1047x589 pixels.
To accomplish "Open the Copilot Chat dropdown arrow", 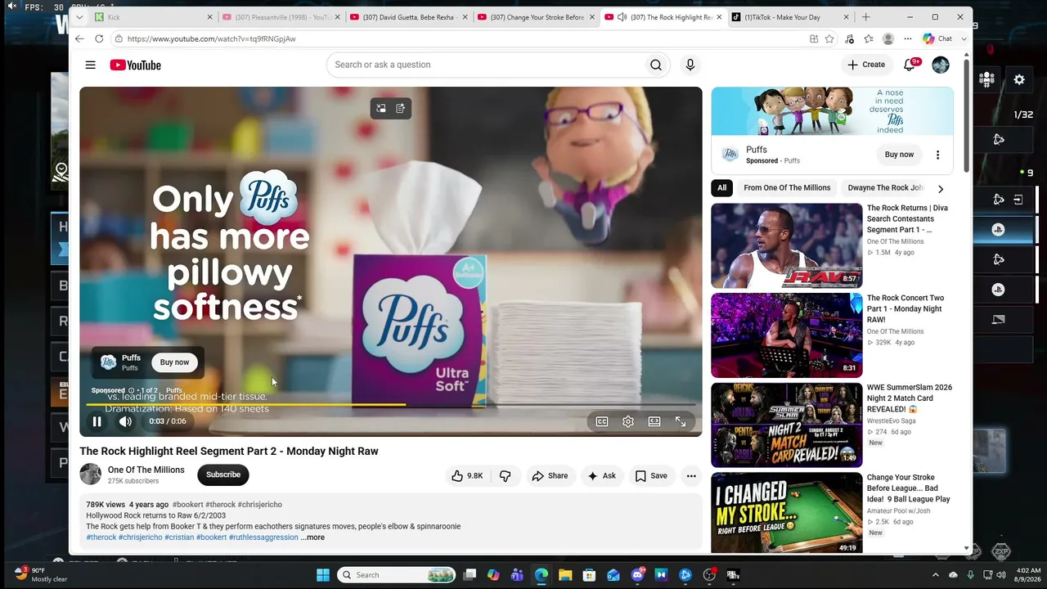I will tap(964, 38).
